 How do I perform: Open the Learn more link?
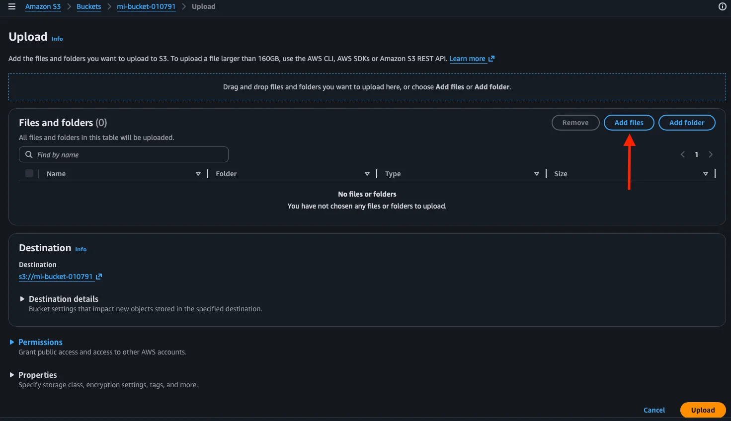467,59
